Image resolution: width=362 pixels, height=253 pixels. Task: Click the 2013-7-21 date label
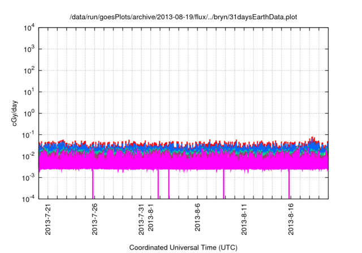(48, 219)
